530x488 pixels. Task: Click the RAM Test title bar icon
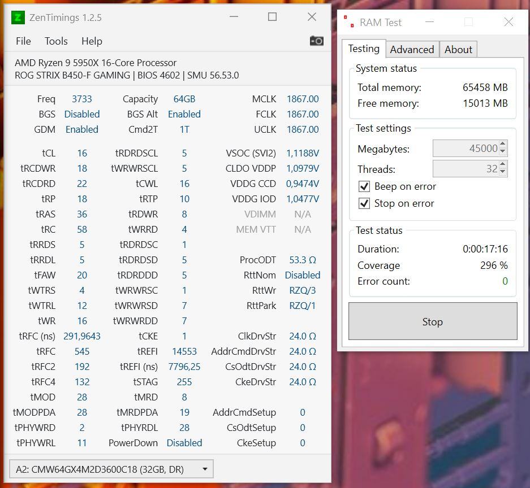349,21
